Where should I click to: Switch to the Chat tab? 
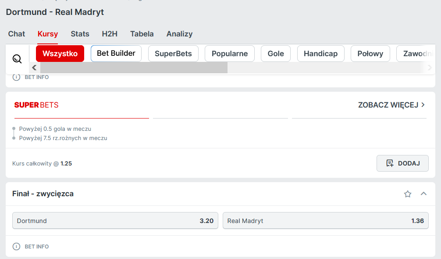17,34
